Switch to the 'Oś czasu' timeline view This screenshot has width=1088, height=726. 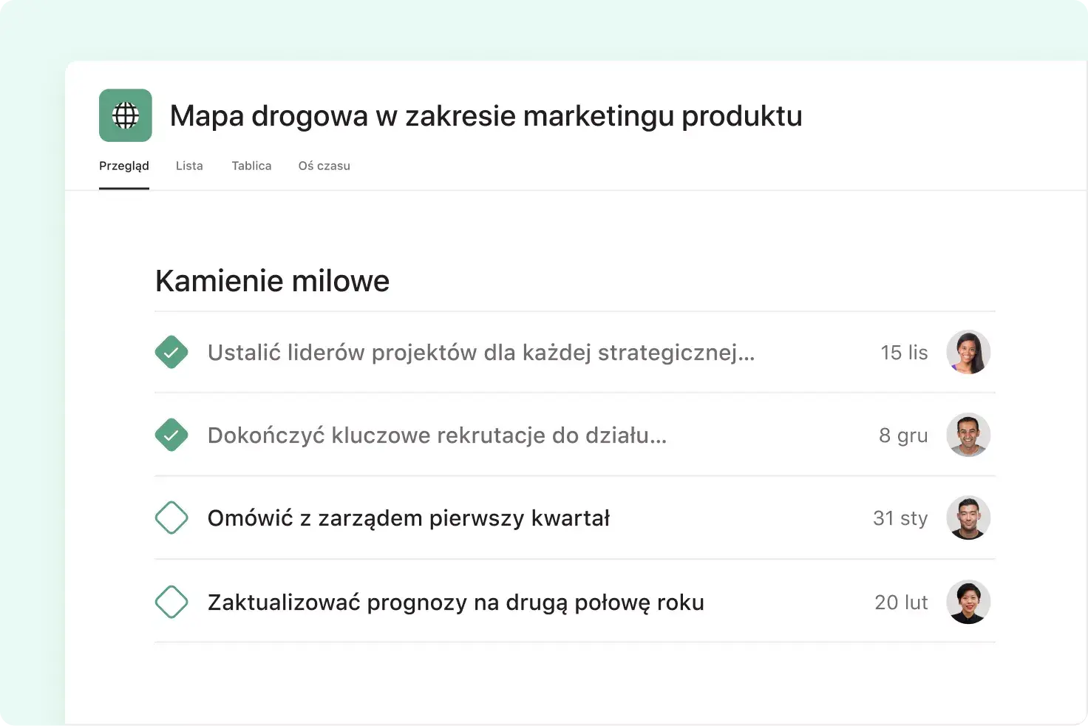[x=324, y=166]
